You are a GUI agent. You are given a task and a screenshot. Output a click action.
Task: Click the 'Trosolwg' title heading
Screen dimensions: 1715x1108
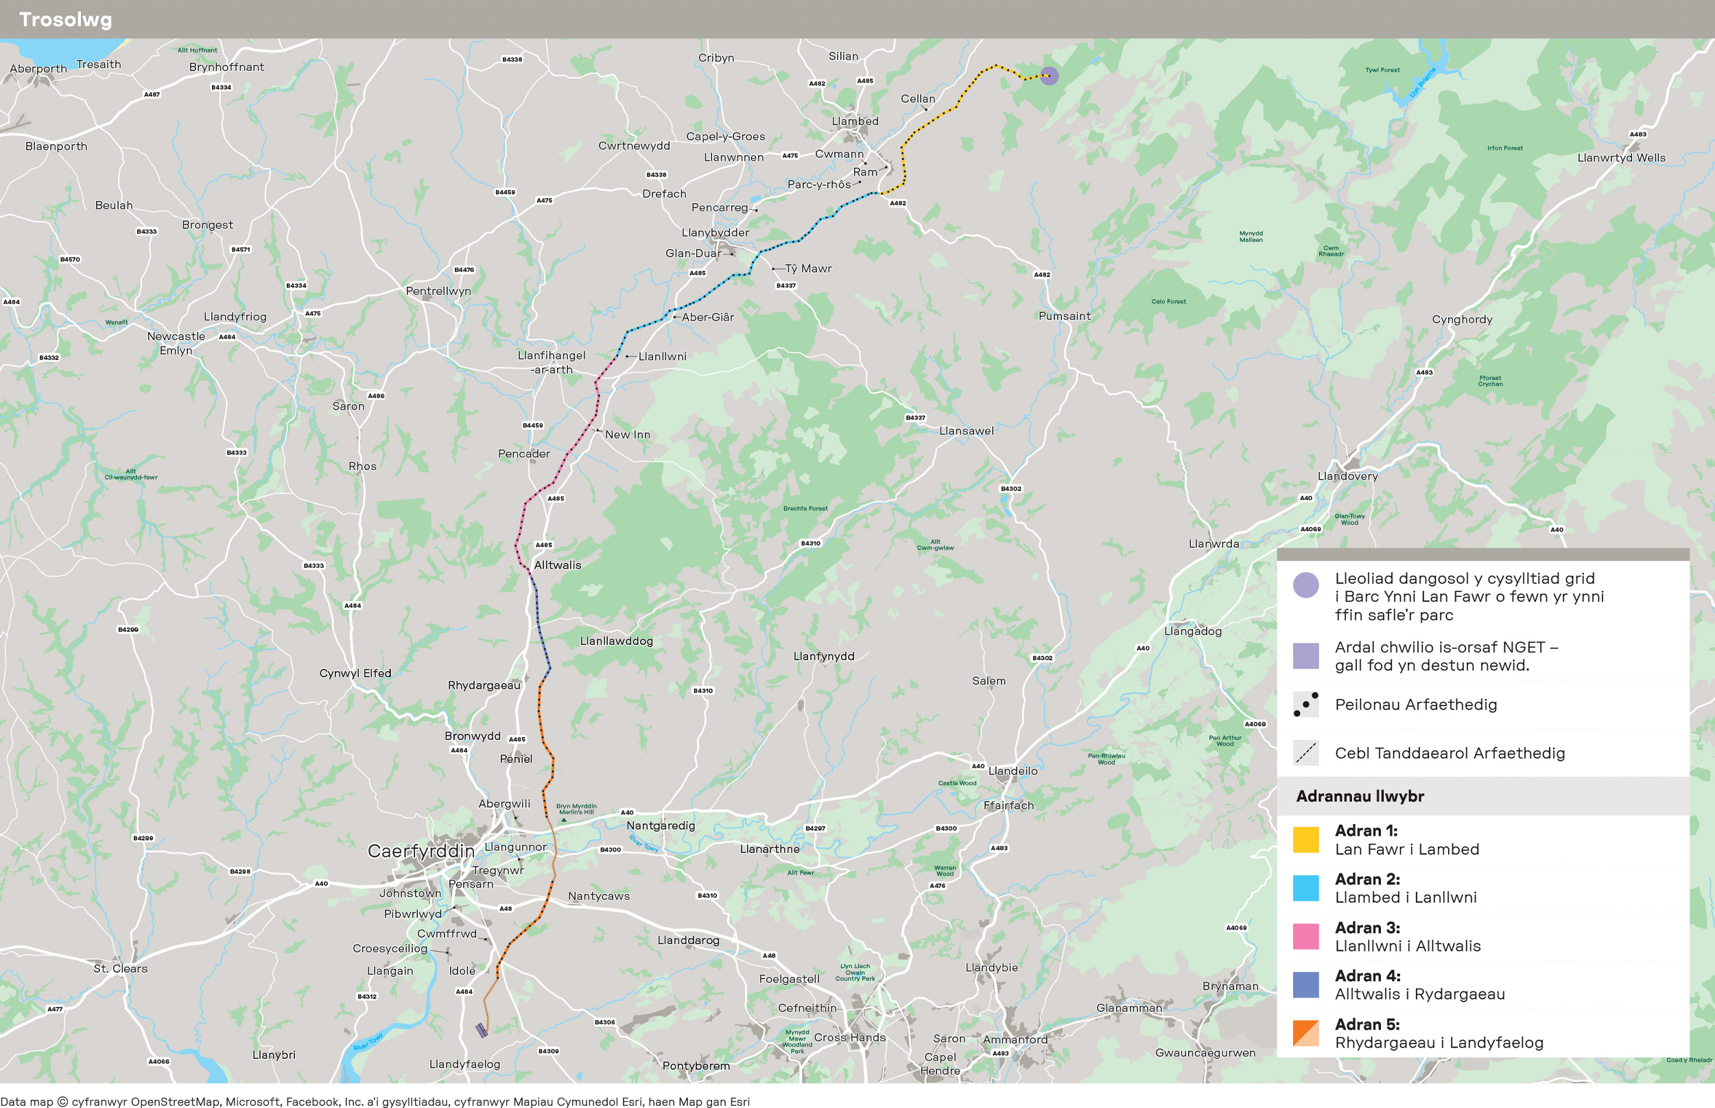[x=65, y=19]
